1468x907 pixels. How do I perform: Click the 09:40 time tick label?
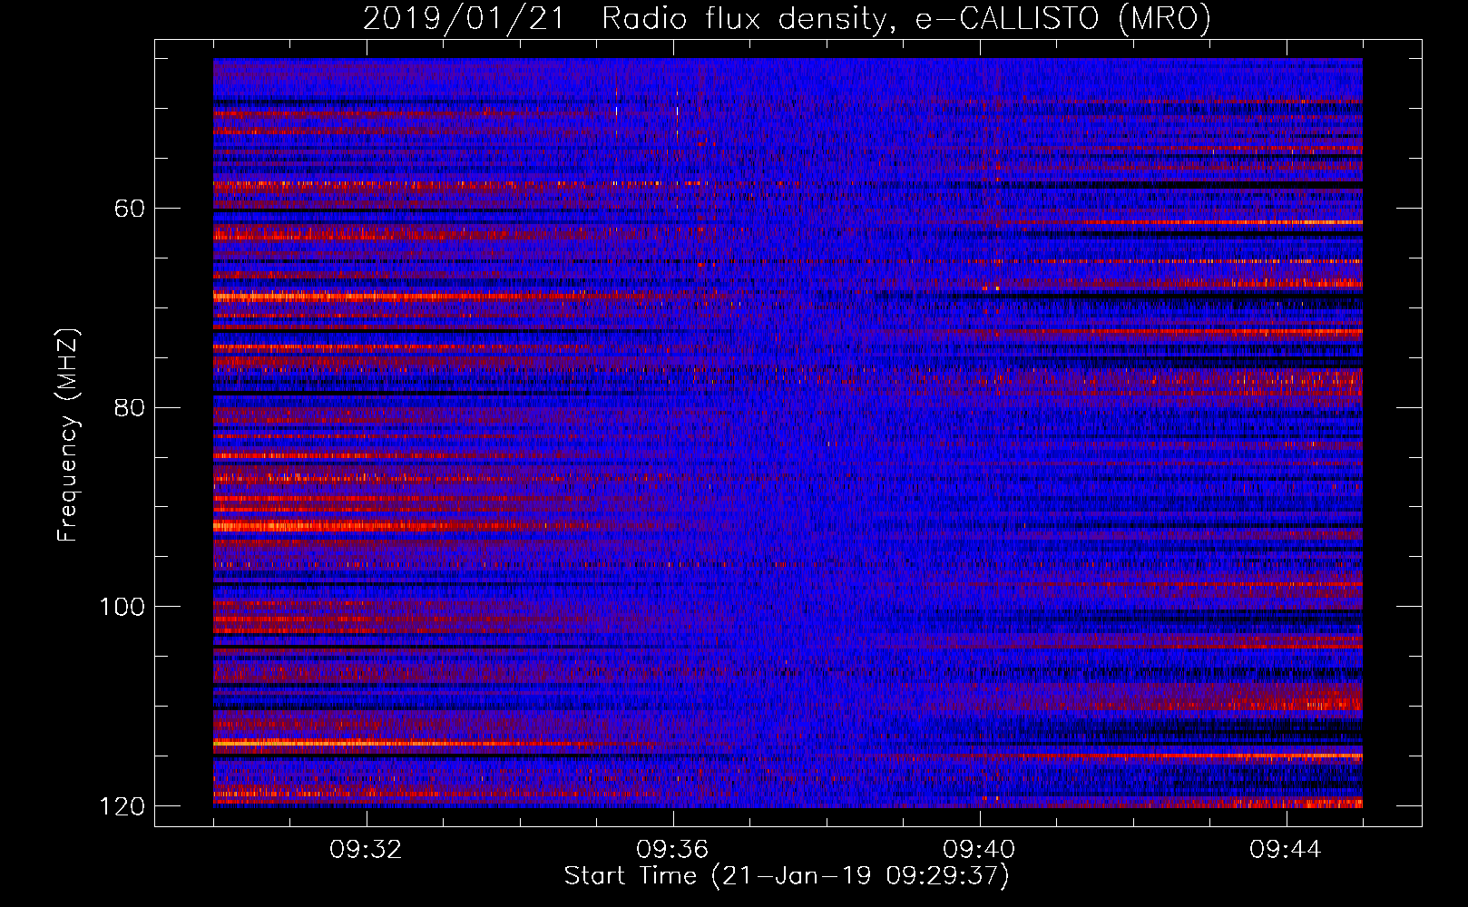click(x=980, y=850)
